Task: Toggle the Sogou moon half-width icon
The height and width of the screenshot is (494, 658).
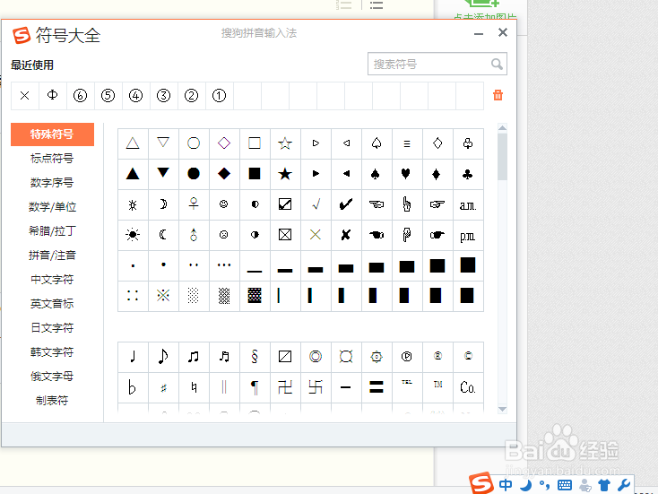Action: 526,485
